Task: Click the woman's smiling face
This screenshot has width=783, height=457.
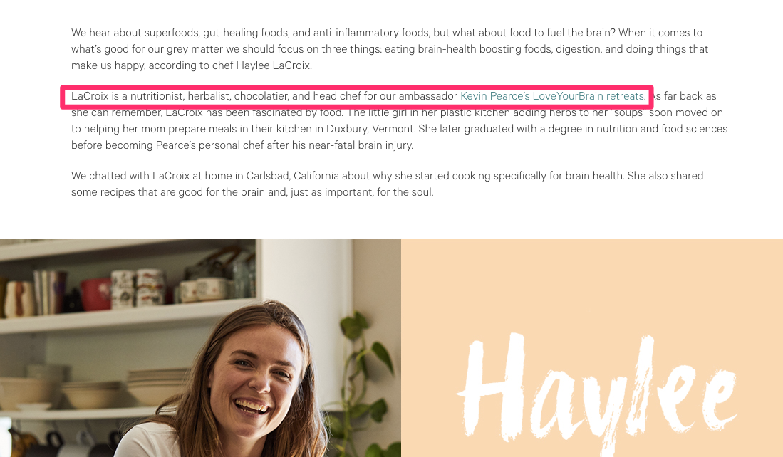Action: click(x=256, y=376)
